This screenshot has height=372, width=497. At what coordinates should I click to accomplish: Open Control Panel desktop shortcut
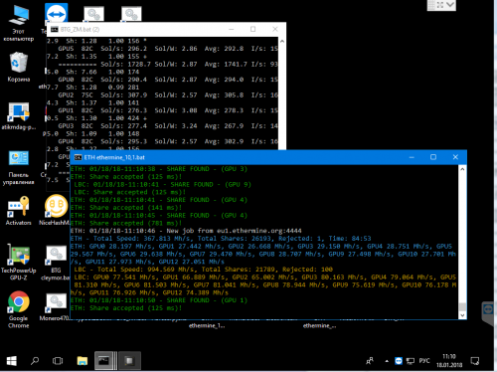point(19,167)
